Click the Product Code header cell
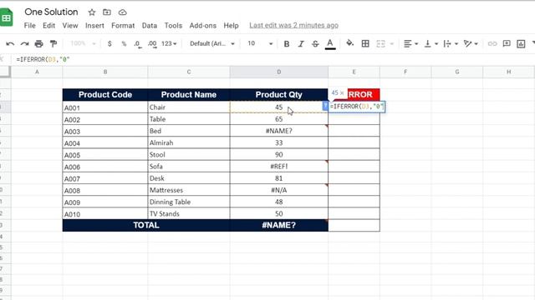The width and height of the screenshot is (535, 300). click(x=105, y=94)
